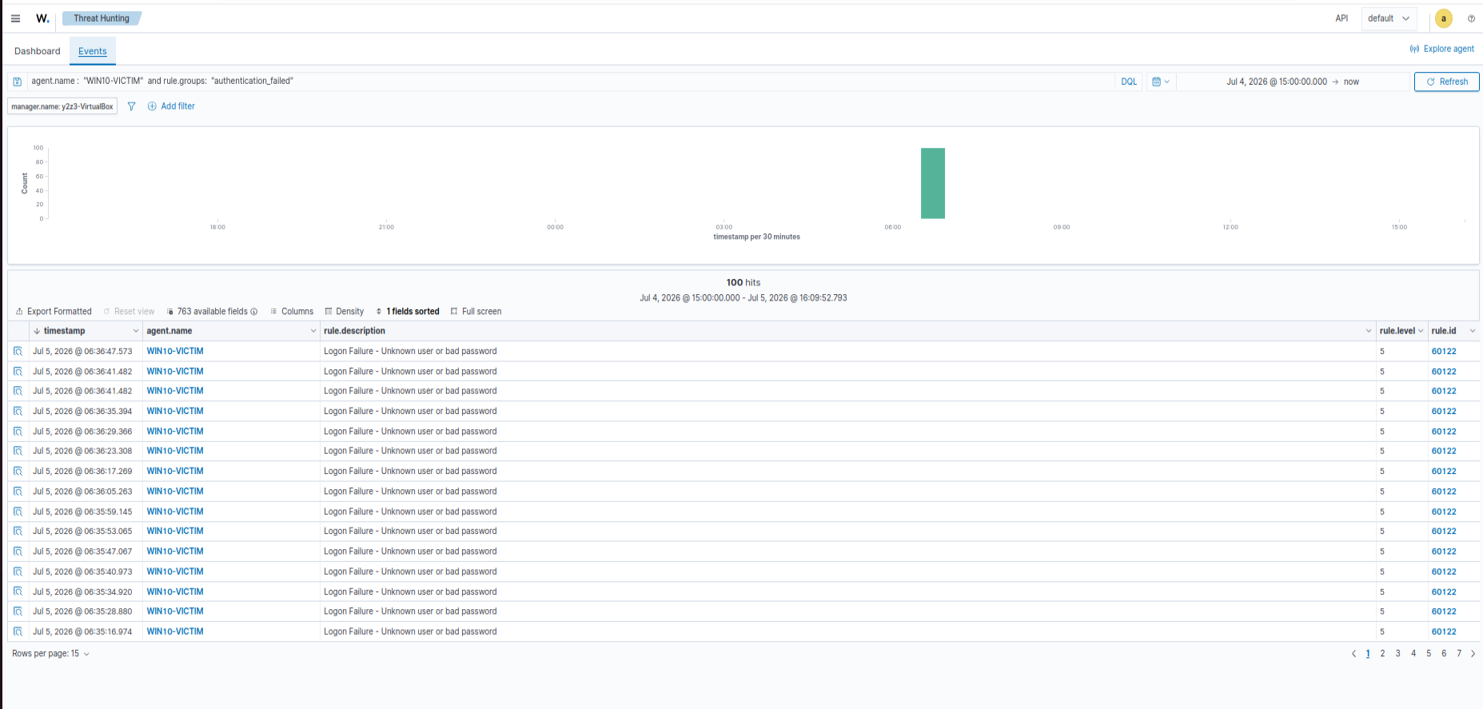Click the end date 'now'
Viewport: 1483px width, 709px height.
tap(1351, 82)
